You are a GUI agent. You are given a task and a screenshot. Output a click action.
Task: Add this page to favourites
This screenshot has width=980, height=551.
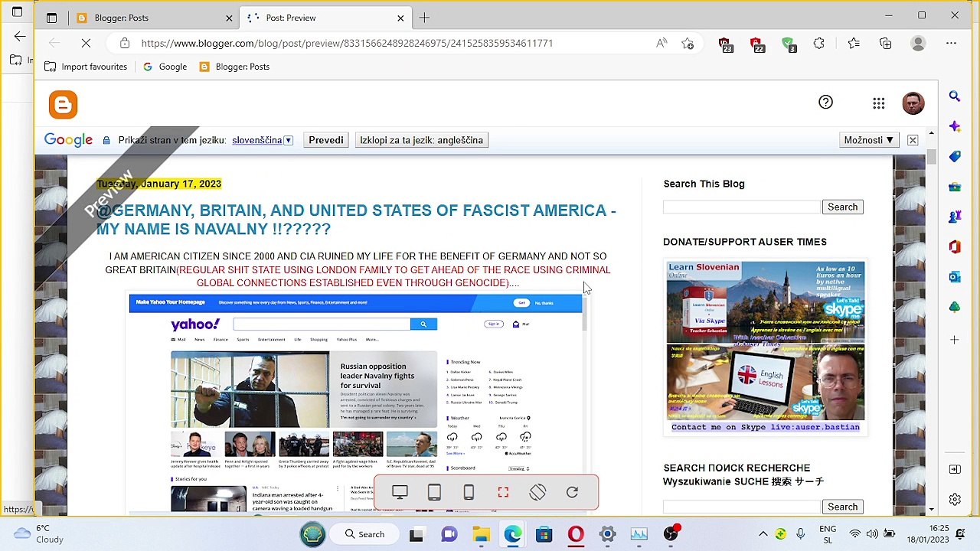688,44
